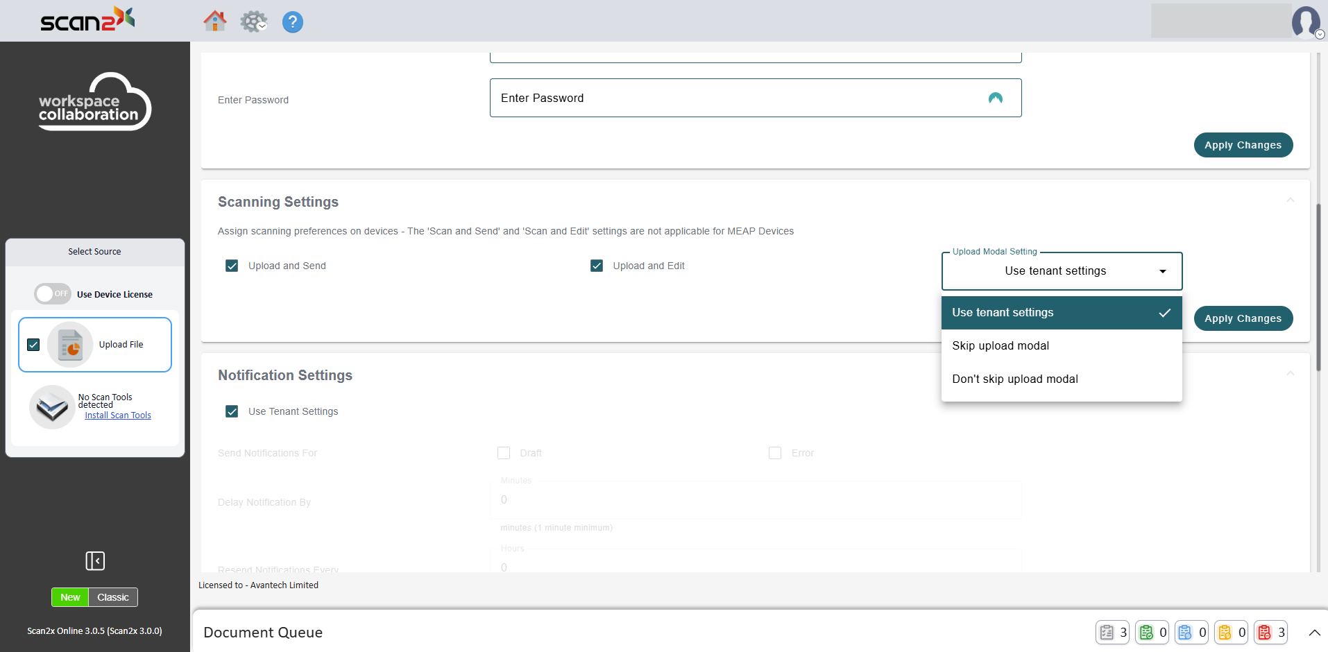
Task: Click the Upload File source icon
Action: coord(70,345)
